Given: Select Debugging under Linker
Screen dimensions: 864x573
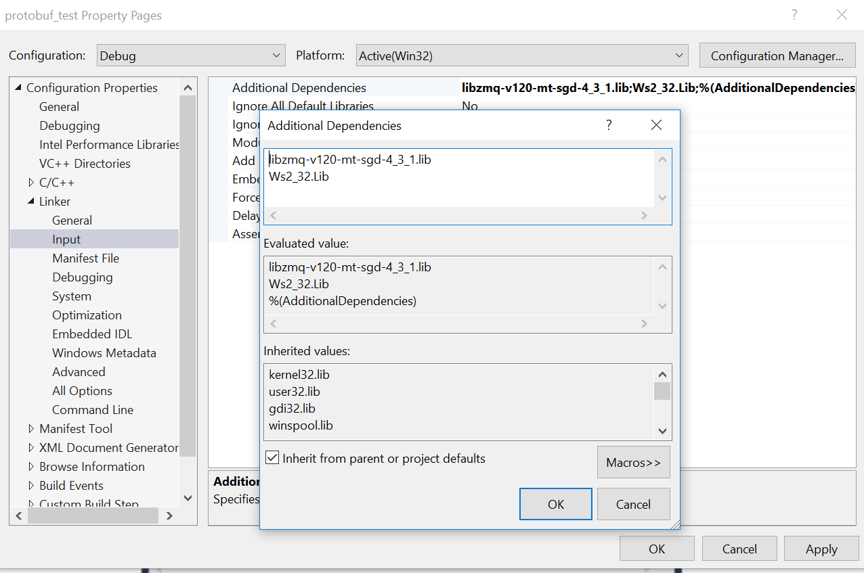Looking at the screenshot, I should (x=82, y=277).
